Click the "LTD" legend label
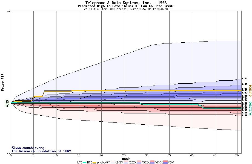This screenshot has height=164, width=252. click(80, 162)
